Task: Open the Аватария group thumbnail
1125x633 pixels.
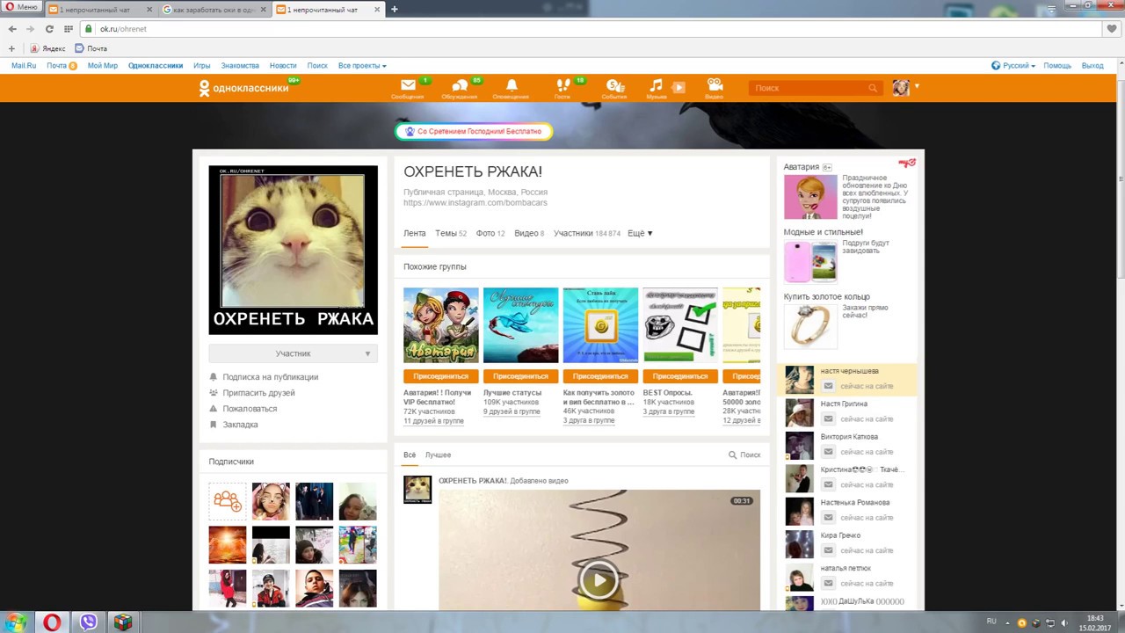Action: tap(441, 325)
